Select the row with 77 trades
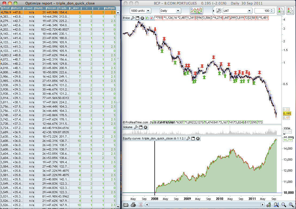Viewport: 296px width, 209px height. pyautogui.click(x=58, y=98)
